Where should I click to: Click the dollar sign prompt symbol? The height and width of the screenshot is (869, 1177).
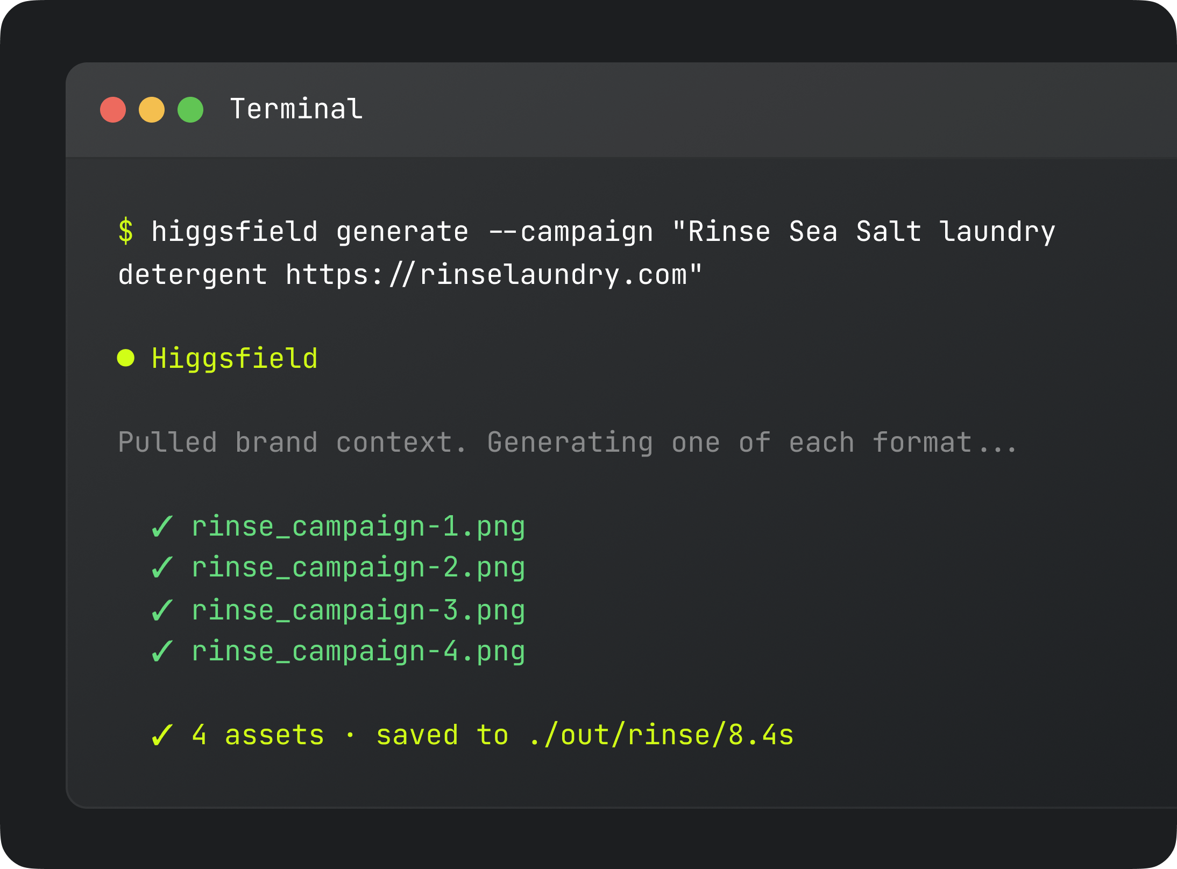tap(126, 232)
